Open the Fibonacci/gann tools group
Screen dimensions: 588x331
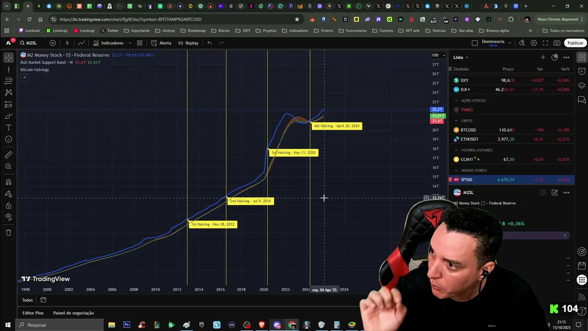(8, 81)
